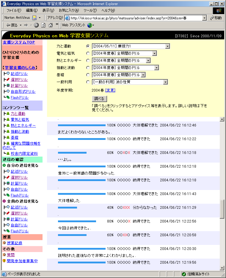The image size is (226, 278).
Task: Select the 振動と波動 radio button
Action: point(88,67)
